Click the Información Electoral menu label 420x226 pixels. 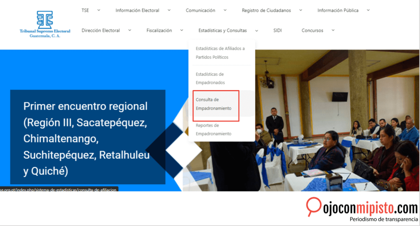137,11
